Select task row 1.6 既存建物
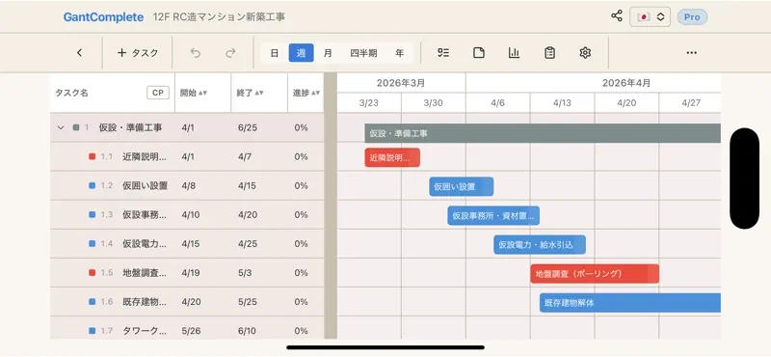The width and height of the screenshot is (771, 357). pyautogui.click(x=187, y=302)
